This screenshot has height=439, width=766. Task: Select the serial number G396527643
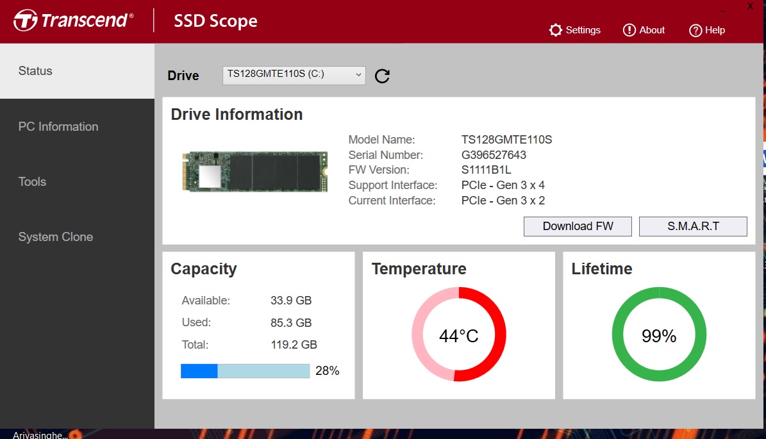(494, 155)
